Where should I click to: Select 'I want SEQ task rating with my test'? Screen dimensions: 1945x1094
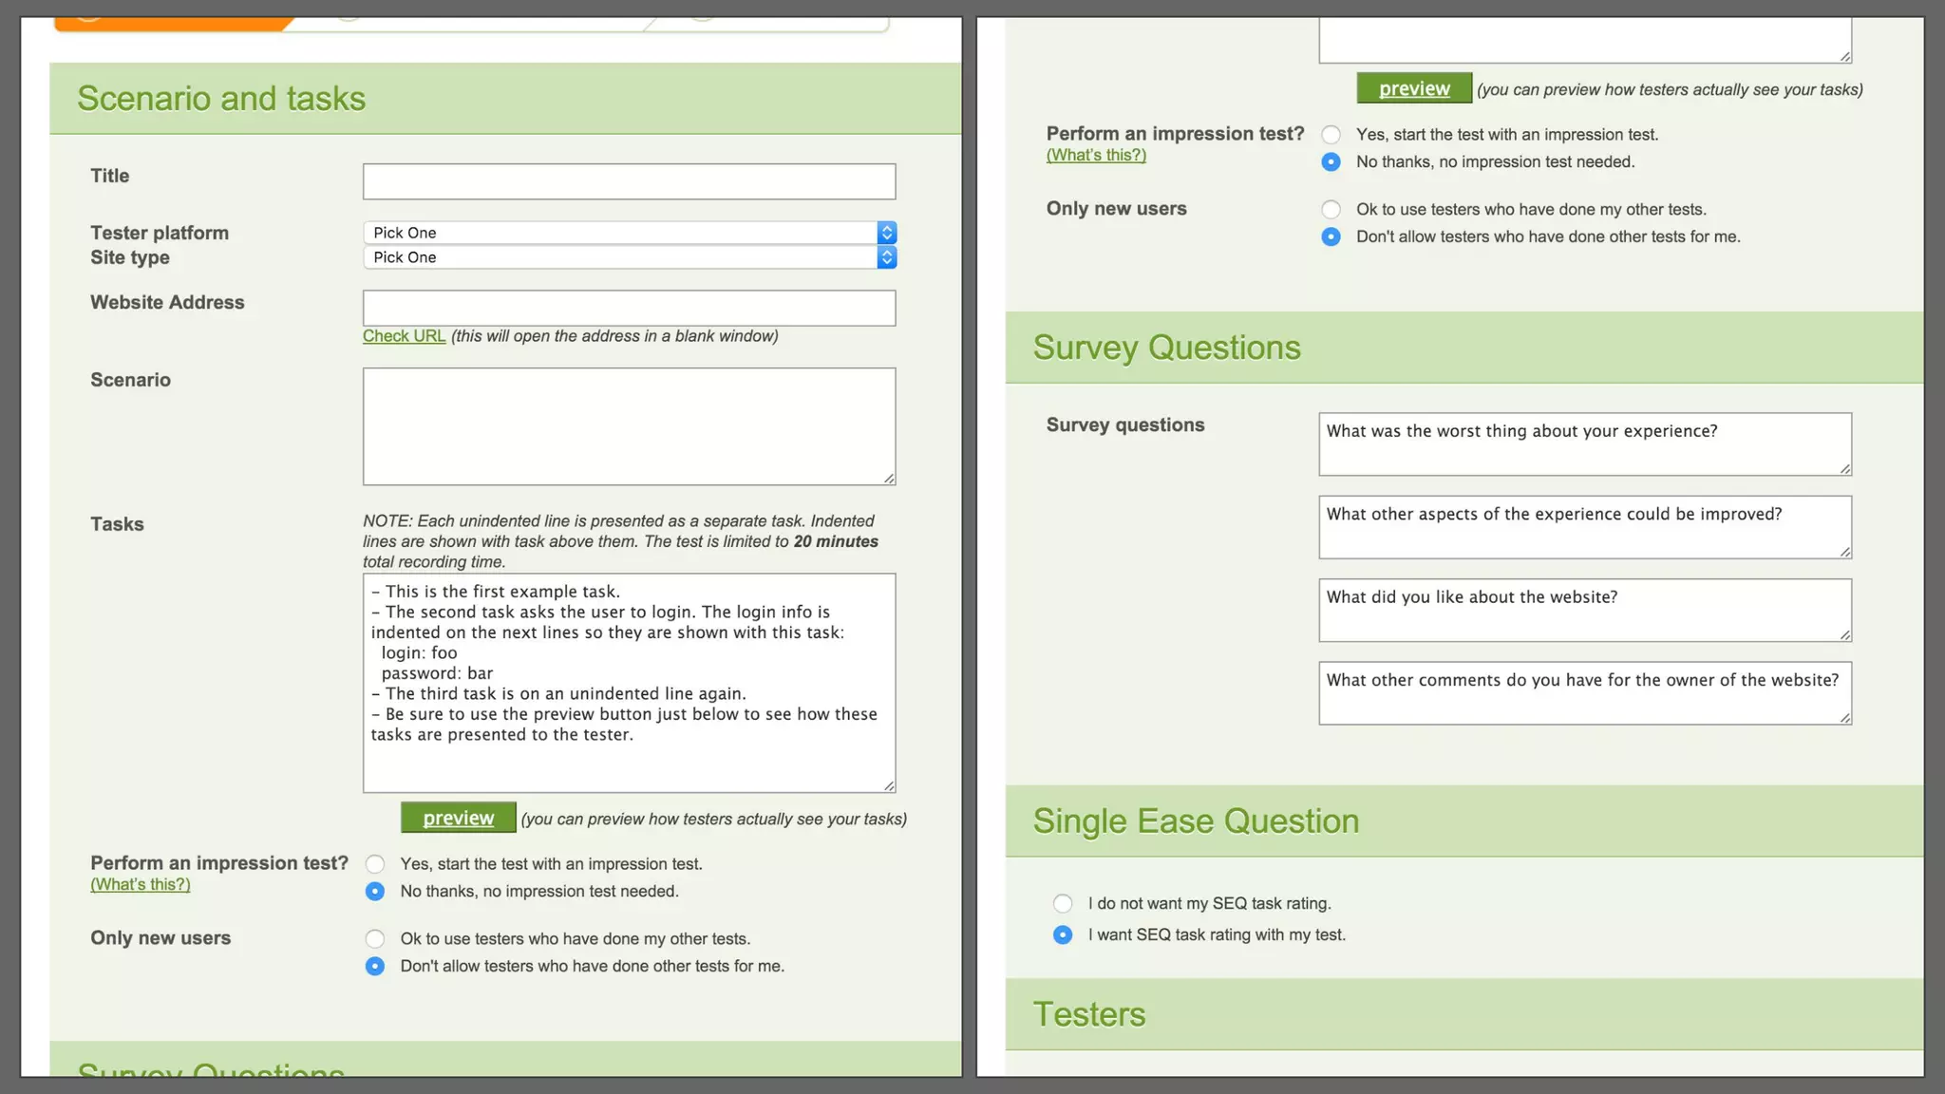tap(1063, 935)
